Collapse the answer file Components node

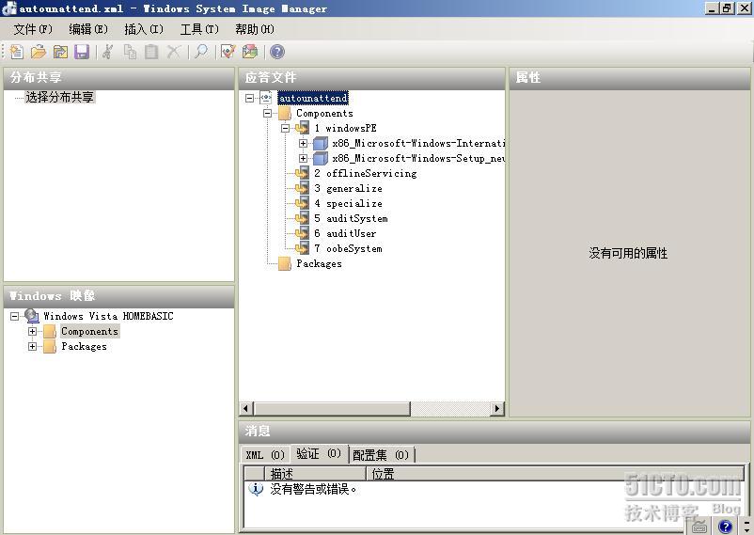(x=267, y=113)
